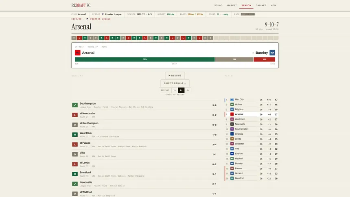Click the D icon for at Watford

75,193
